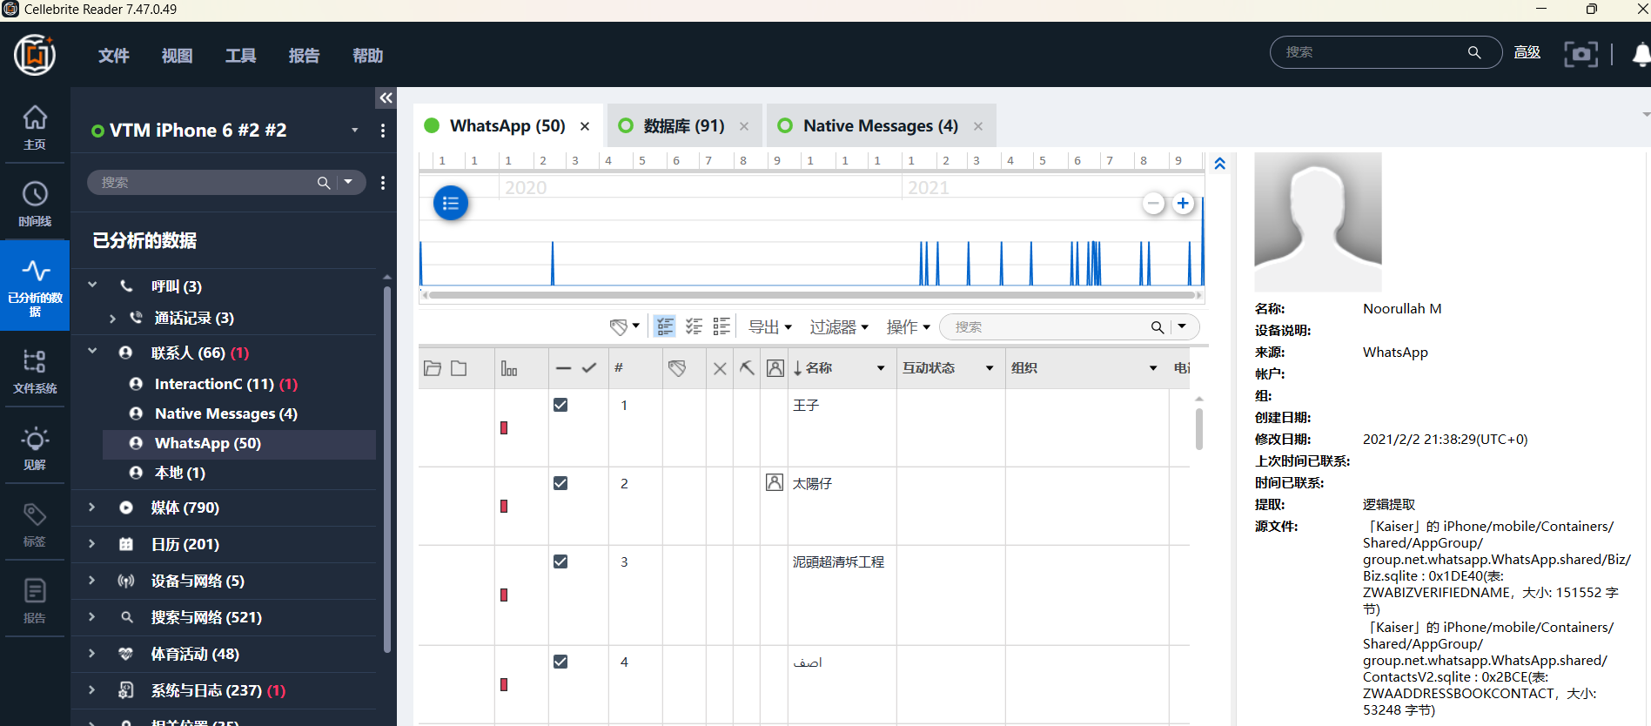Switch to the Native Messages (4) tab
1651x726 pixels.
pos(881,126)
